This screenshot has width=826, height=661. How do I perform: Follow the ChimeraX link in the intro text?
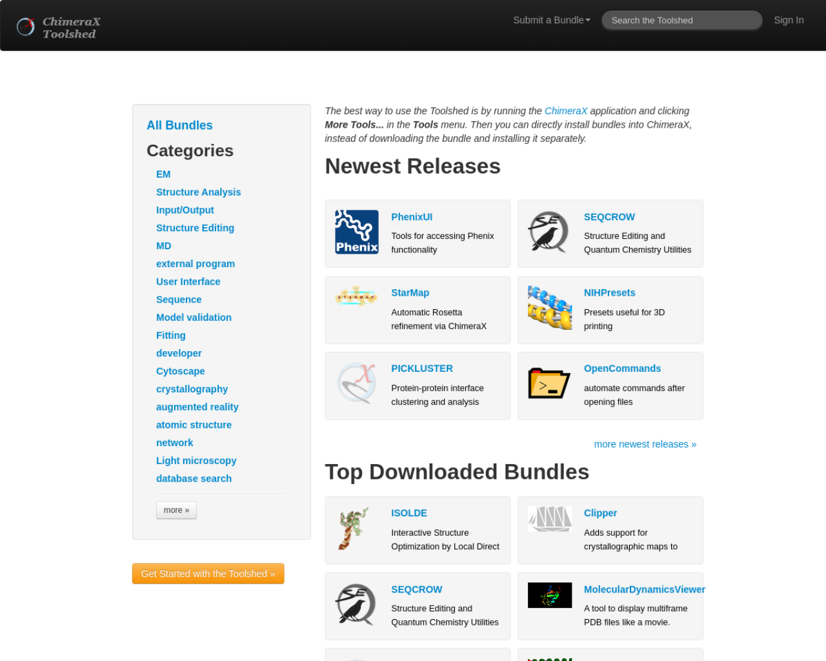566,111
